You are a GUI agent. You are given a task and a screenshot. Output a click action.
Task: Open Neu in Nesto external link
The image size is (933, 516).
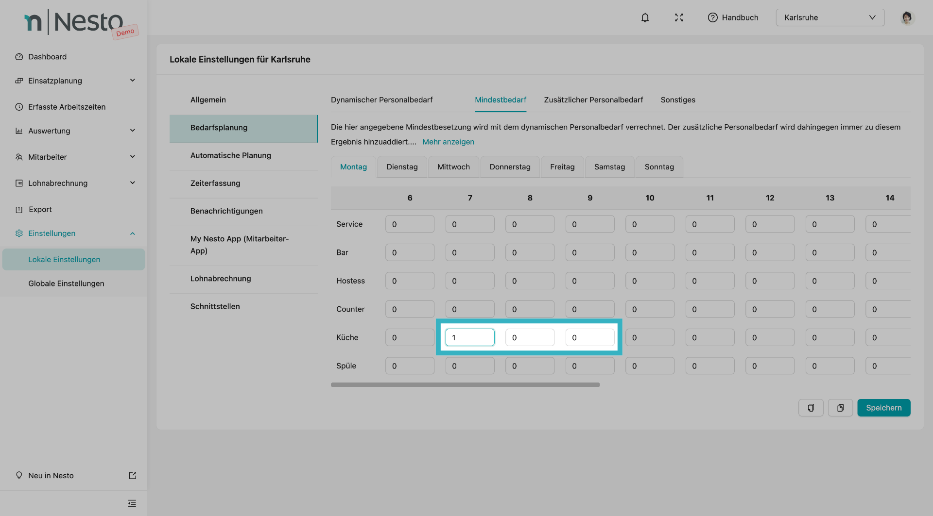[132, 476]
